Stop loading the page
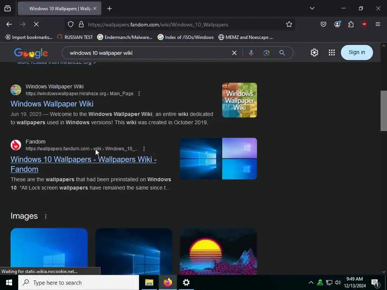The height and width of the screenshot is (290, 387). (36, 24)
